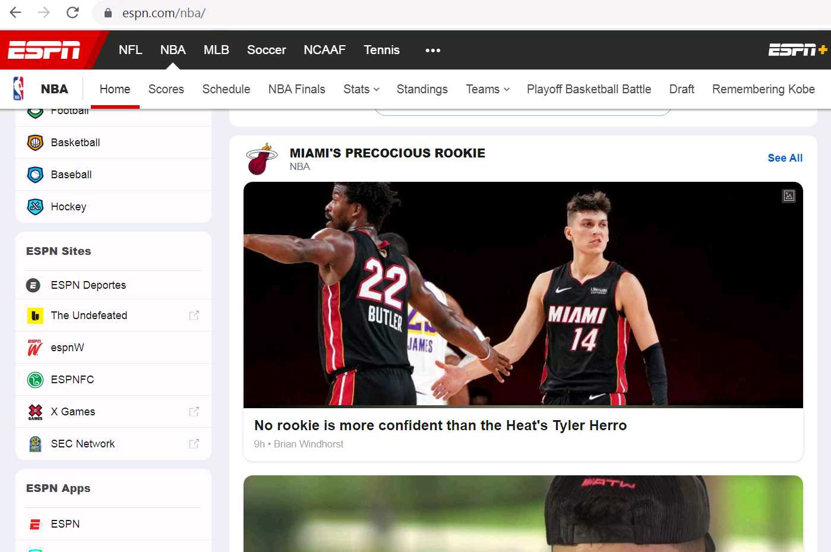
Task: Reload the page with refresh button
Action: click(x=72, y=12)
